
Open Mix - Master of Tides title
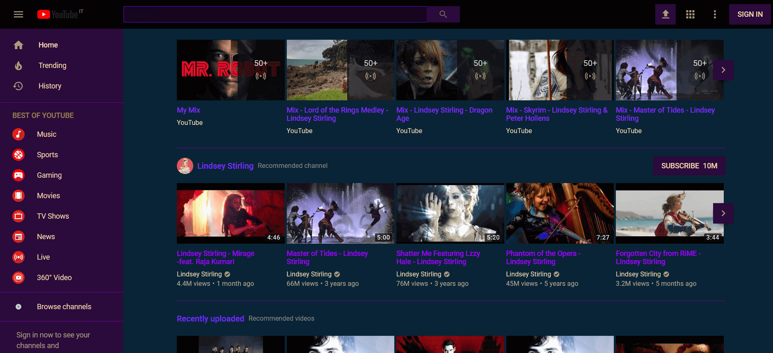[x=665, y=114]
